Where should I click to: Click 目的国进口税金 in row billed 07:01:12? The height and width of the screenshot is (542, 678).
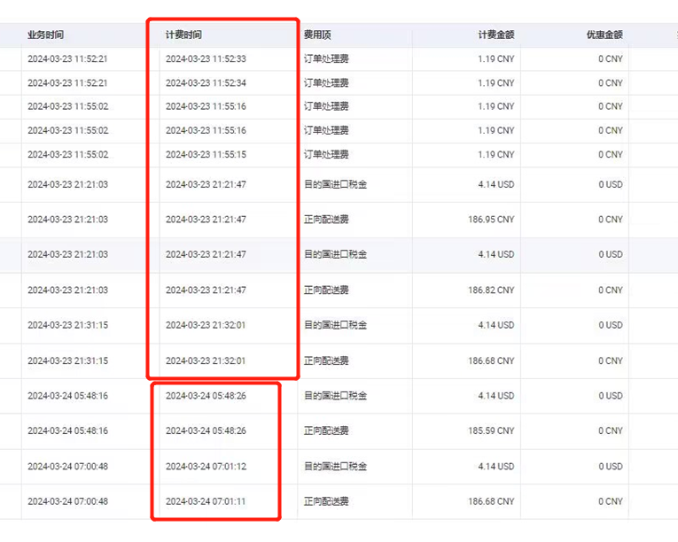click(x=335, y=467)
